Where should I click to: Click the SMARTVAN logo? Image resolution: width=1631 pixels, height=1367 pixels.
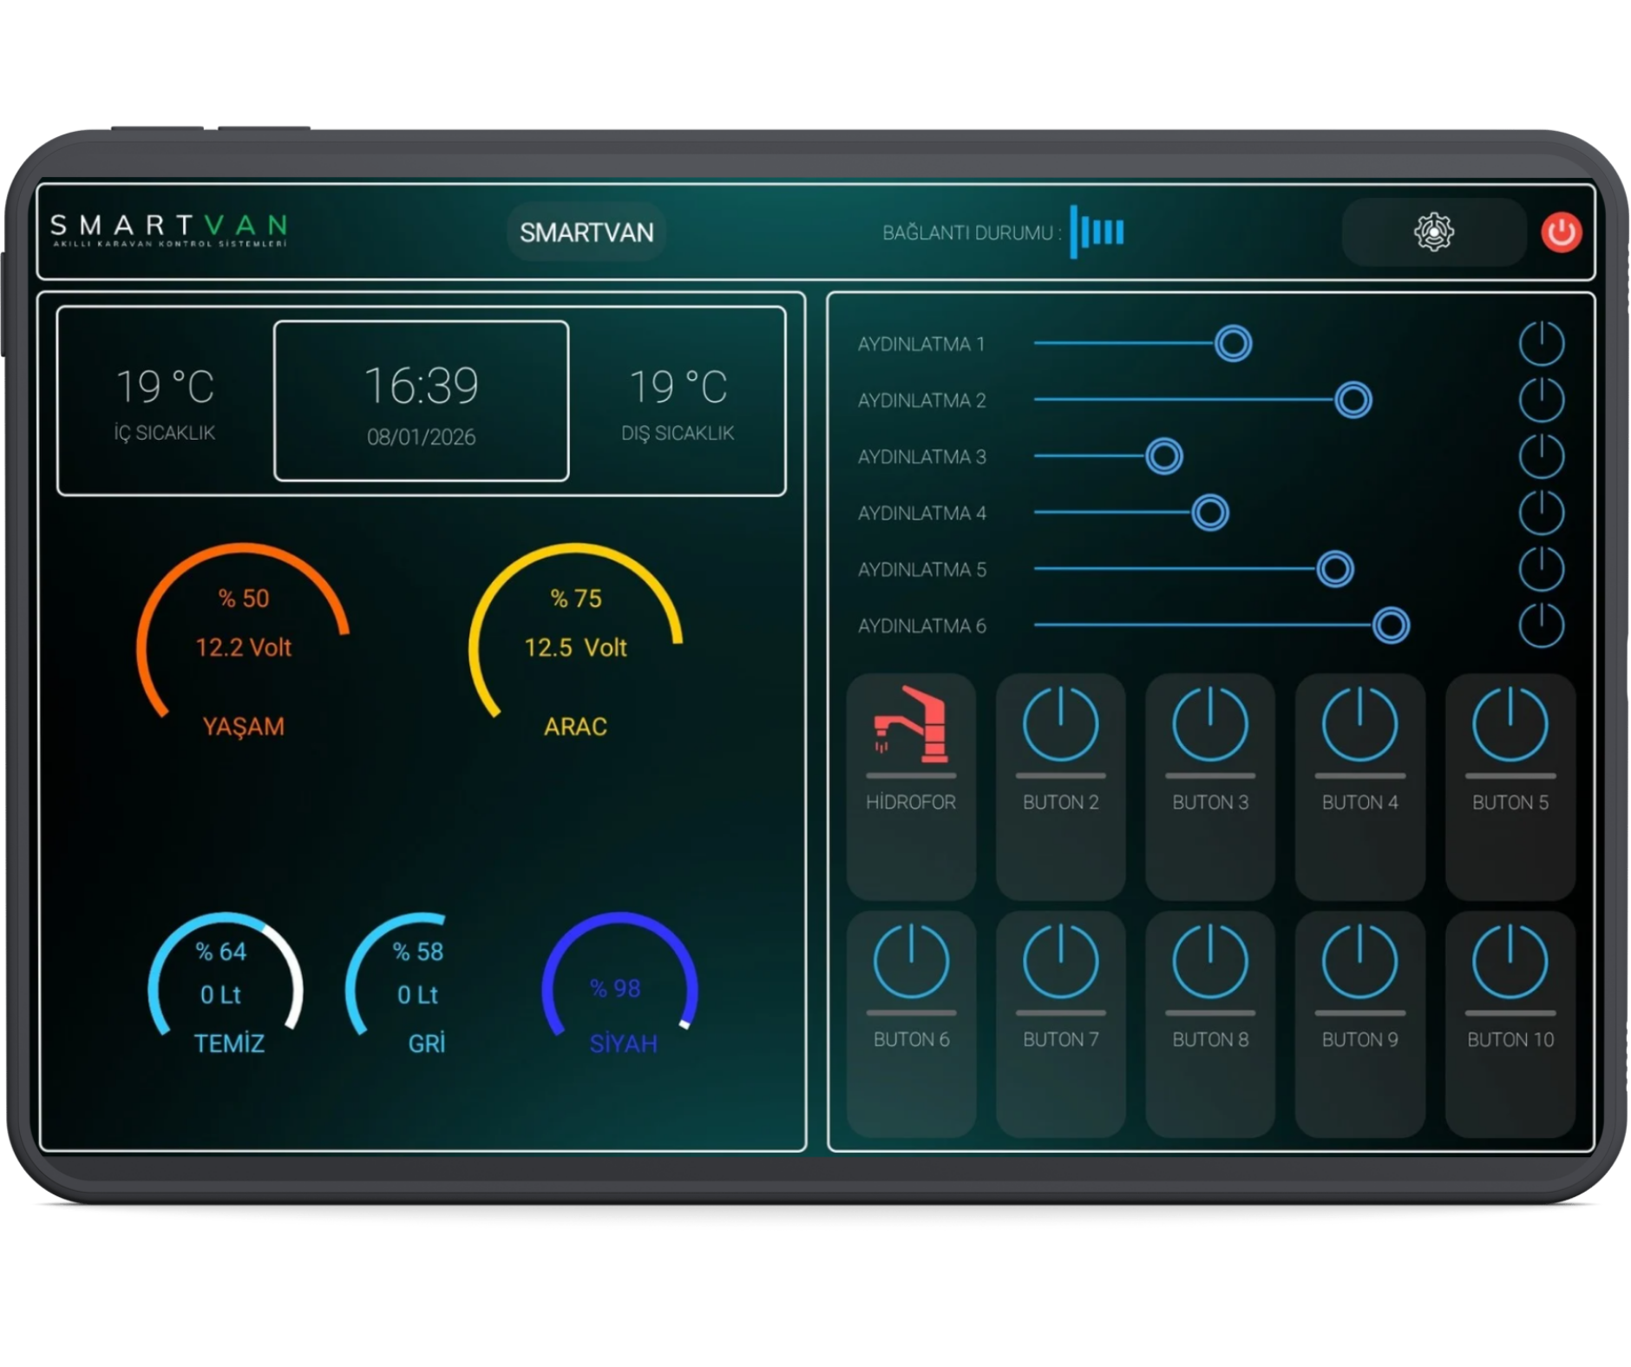(x=168, y=230)
